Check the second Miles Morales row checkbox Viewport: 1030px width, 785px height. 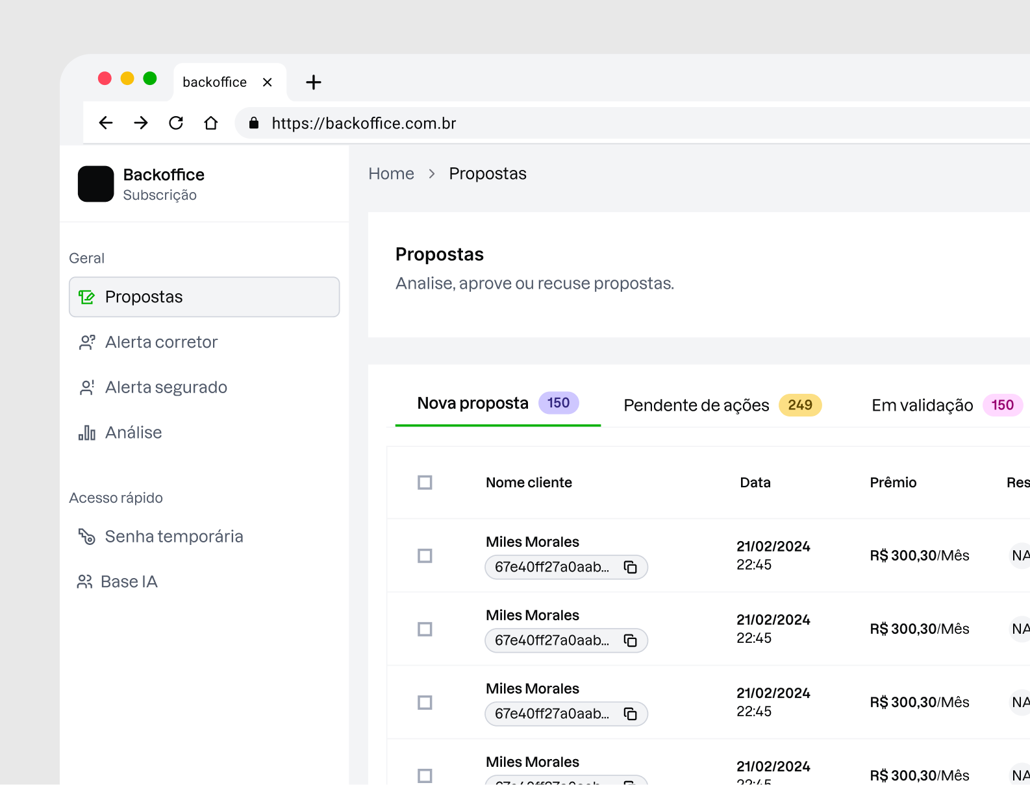425,629
